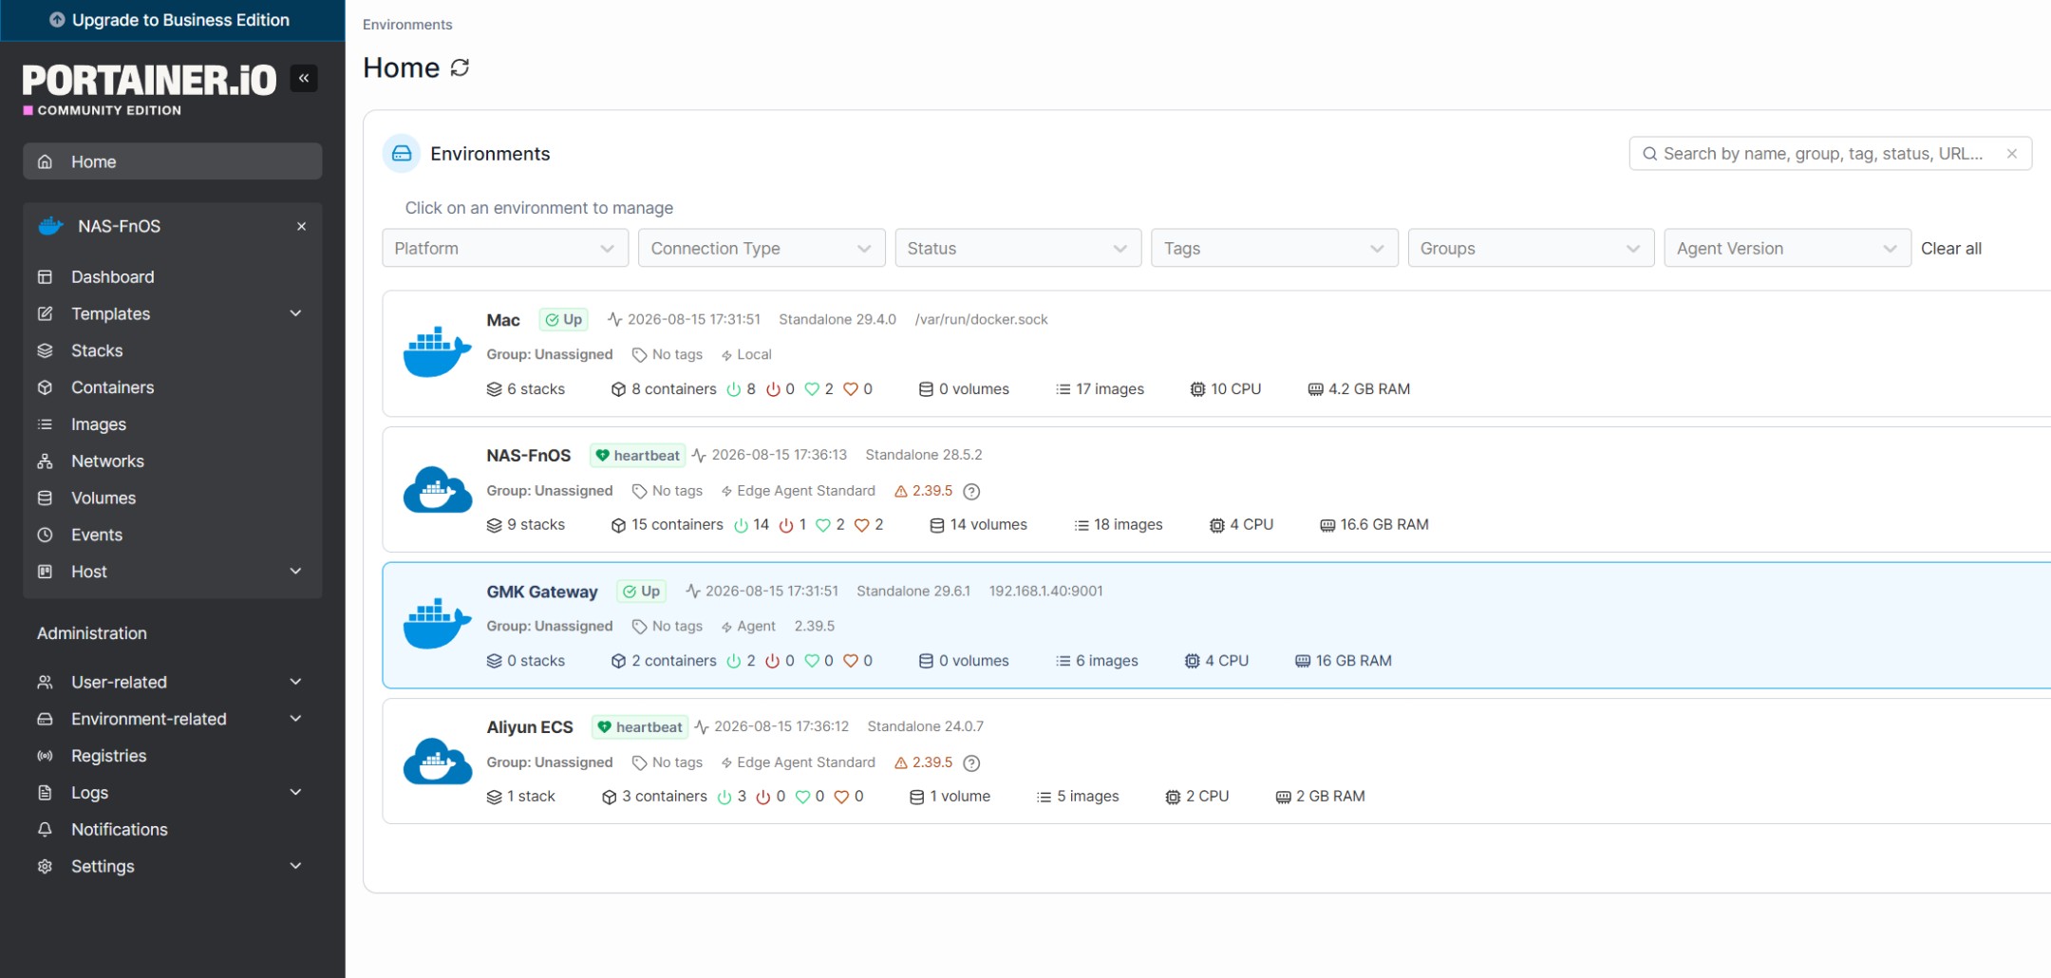Click Upgrade to Business Edition banner
Image resolution: width=2051 pixels, height=978 pixels.
(x=172, y=20)
